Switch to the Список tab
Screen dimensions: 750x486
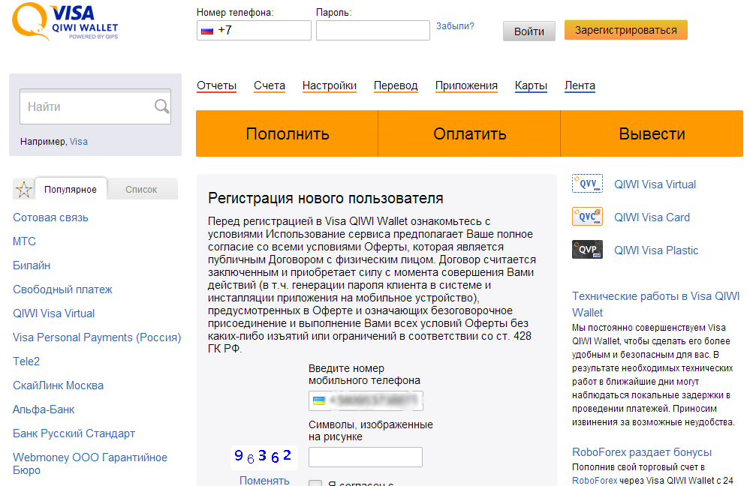[141, 190]
